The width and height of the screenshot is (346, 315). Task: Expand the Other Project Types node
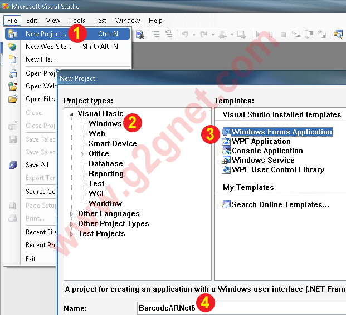click(x=71, y=224)
